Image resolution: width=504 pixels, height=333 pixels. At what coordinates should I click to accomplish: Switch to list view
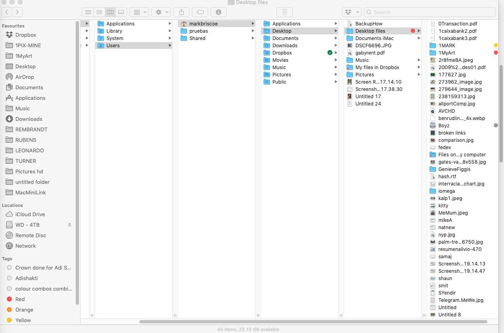point(99,12)
